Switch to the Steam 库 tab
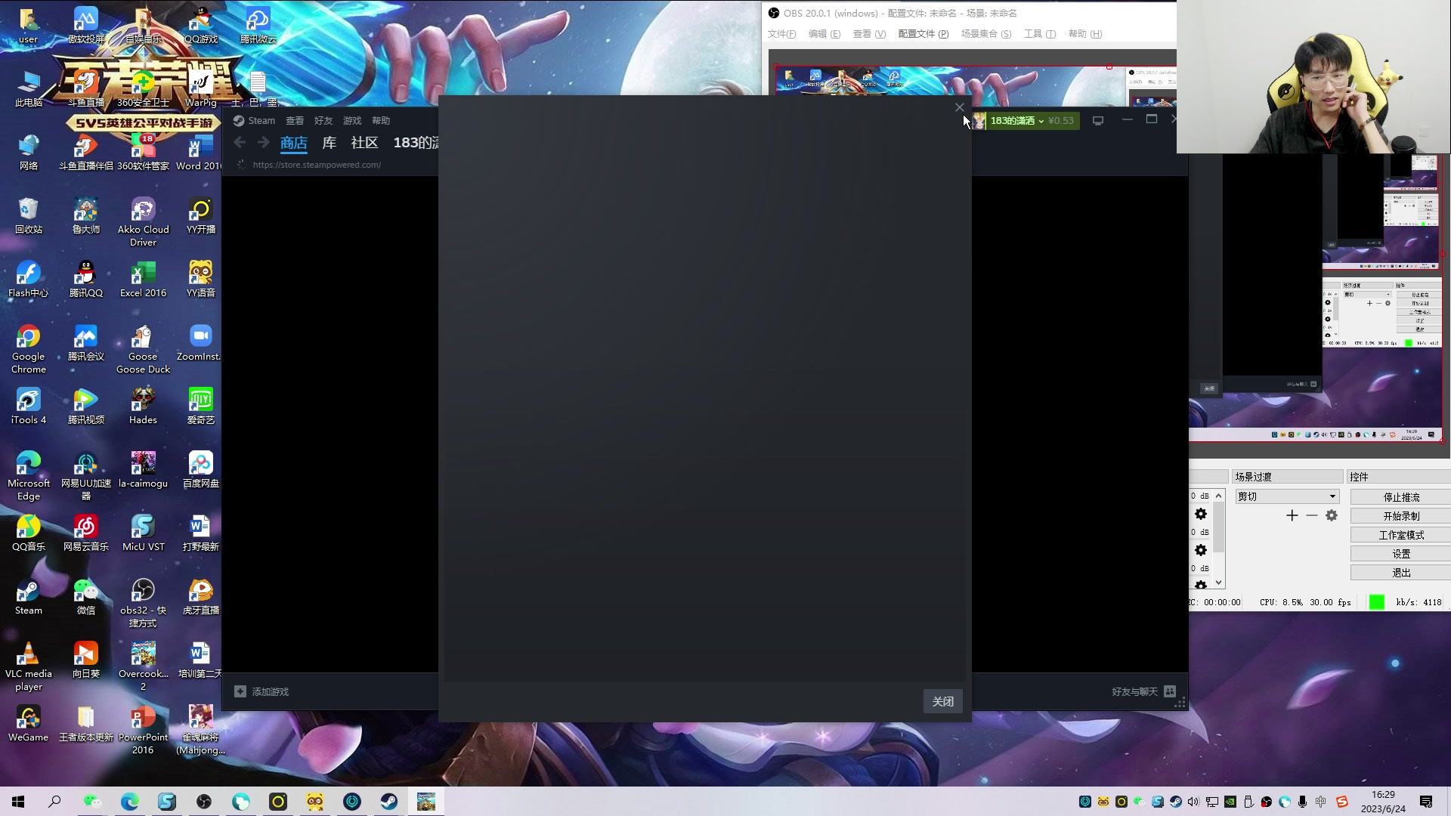This screenshot has width=1451, height=816. tap(329, 143)
